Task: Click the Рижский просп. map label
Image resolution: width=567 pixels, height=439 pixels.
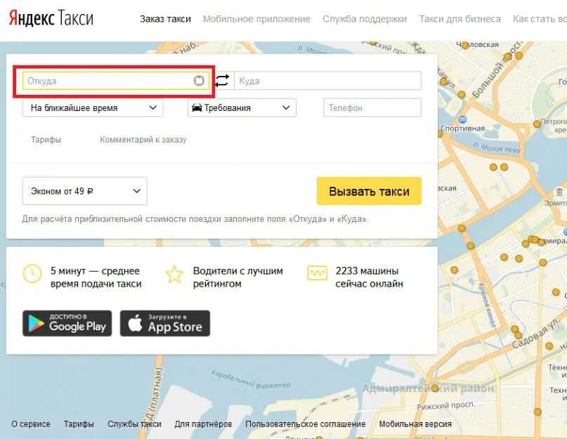Action: tap(446, 406)
